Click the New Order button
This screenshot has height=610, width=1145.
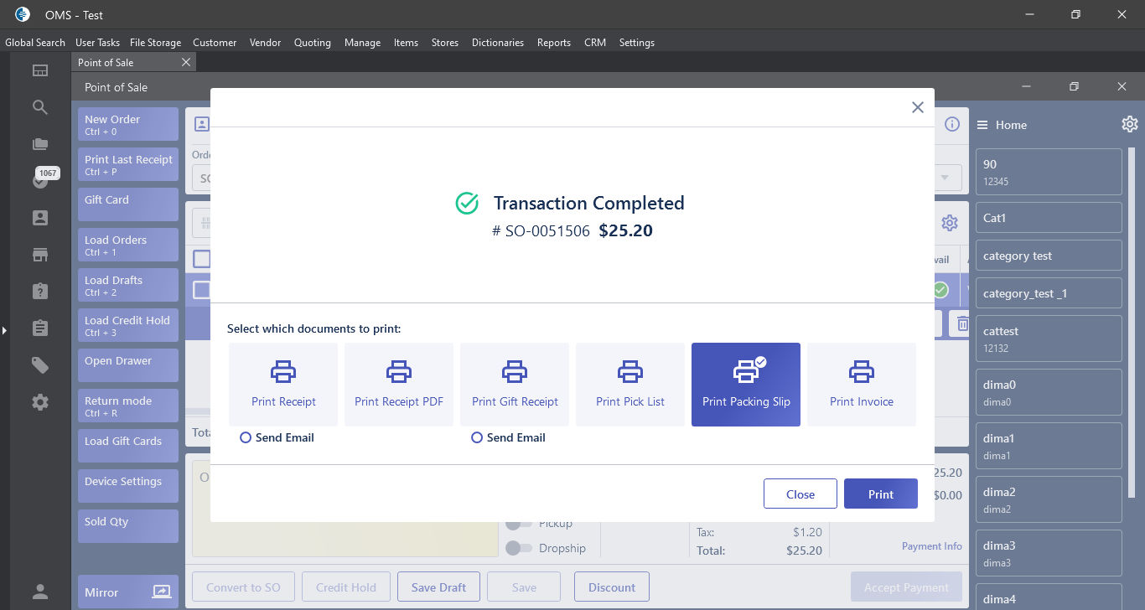click(x=128, y=124)
